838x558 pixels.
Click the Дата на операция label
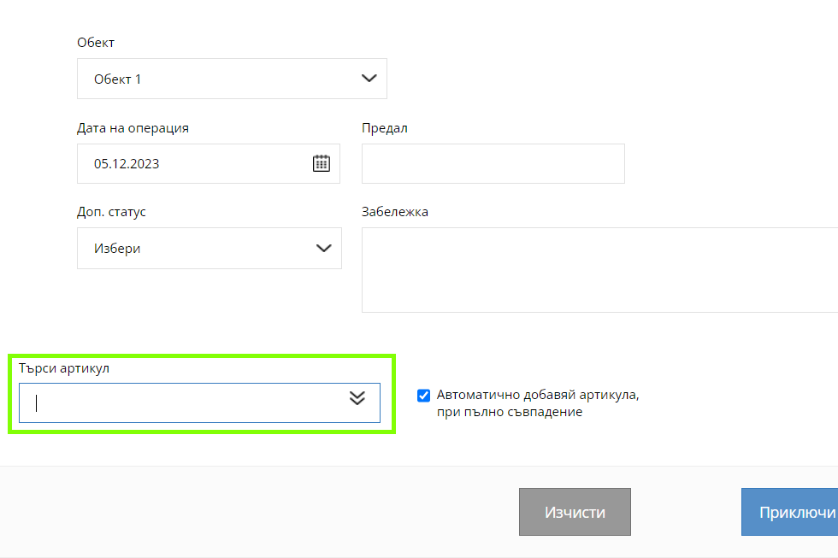(x=133, y=128)
